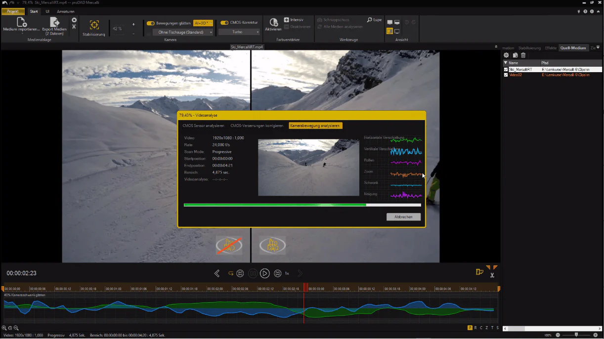
Task: Expand the AI+3D mode dropdown
Action: click(203, 23)
